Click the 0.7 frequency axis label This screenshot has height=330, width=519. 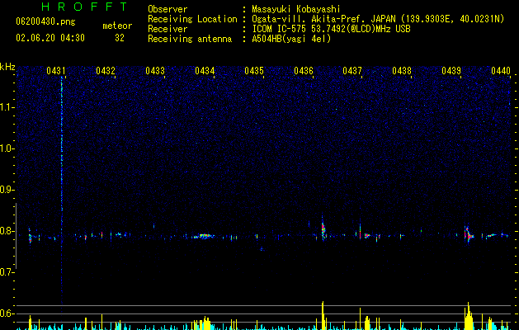click(x=7, y=272)
